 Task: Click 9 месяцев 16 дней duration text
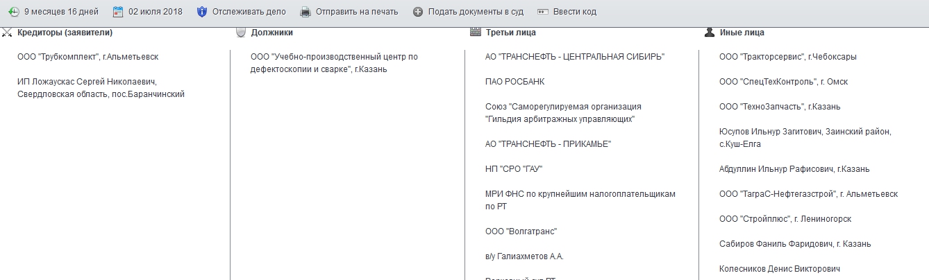click(61, 12)
